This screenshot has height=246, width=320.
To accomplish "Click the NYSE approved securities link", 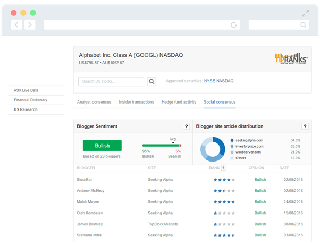I will (x=209, y=81).
